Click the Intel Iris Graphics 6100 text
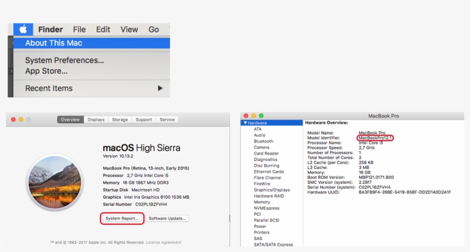 pos(156,197)
